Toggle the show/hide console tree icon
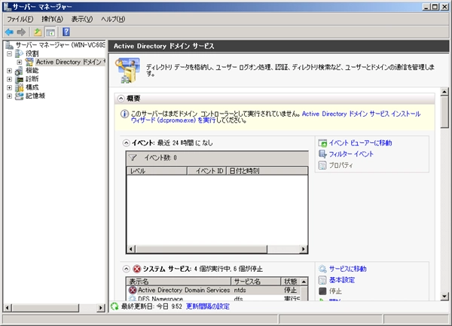Screen dimensions: 452x326 coord(50,32)
